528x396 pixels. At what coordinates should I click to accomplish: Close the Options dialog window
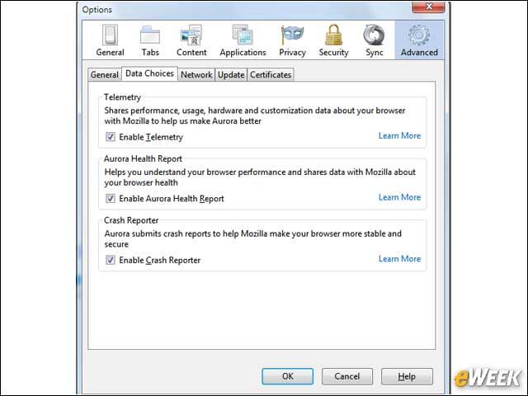point(428,7)
